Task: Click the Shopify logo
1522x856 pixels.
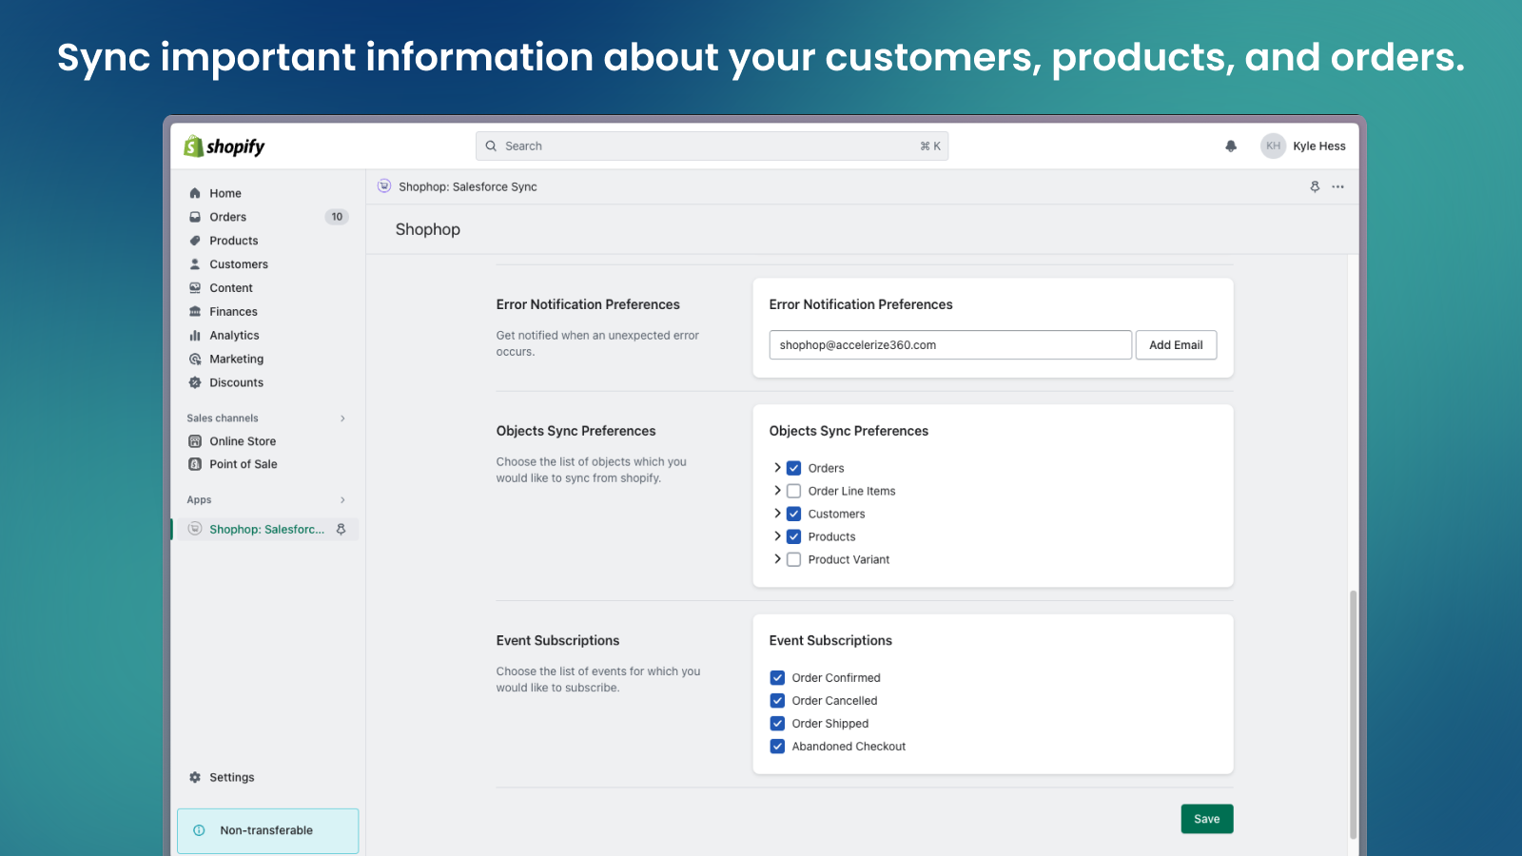Action: click(224, 146)
